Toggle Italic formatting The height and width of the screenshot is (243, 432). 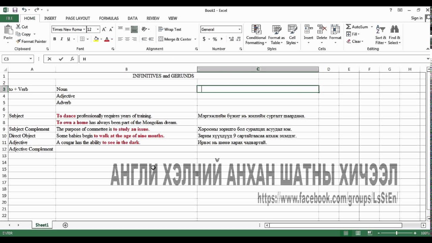click(x=61, y=39)
